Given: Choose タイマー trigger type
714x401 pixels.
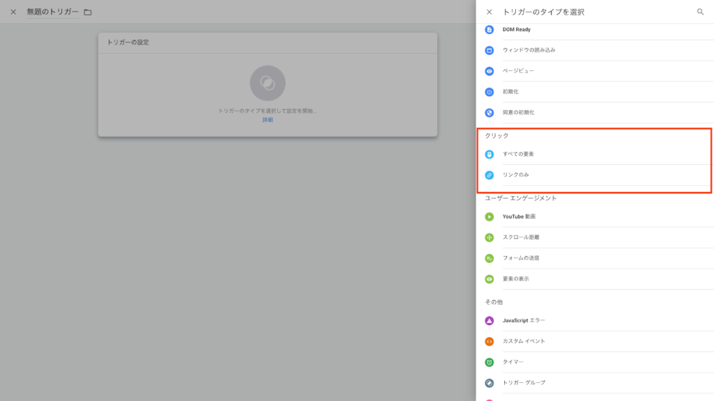Looking at the screenshot, I should [x=512, y=362].
